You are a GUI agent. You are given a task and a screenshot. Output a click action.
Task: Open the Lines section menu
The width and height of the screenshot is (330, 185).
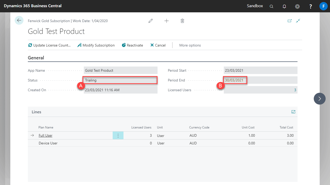click(x=36, y=112)
